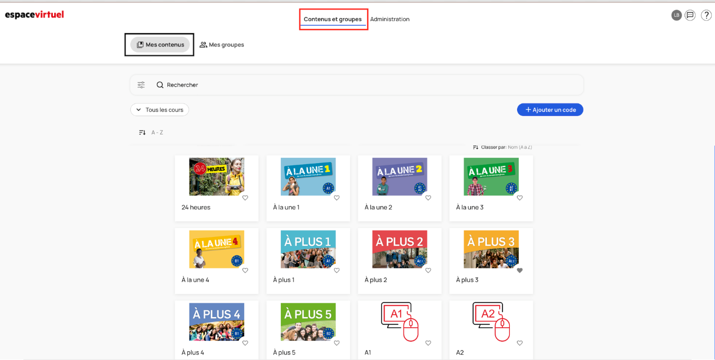The height and width of the screenshot is (360, 715).
Task: Switch to the Contenus et groupes tab
Action: click(333, 20)
